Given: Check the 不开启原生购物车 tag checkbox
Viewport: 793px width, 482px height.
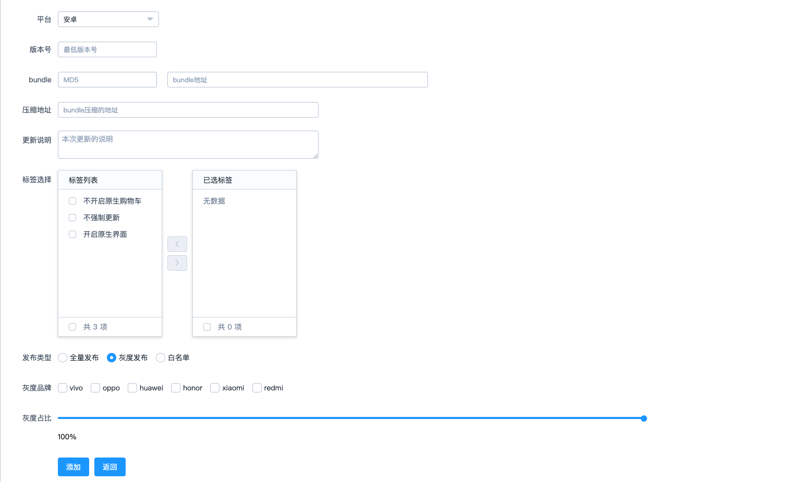Looking at the screenshot, I should click(x=72, y=201).
